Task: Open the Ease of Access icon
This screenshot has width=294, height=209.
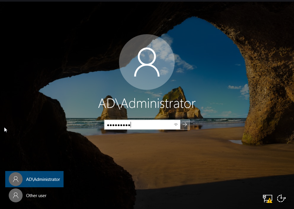Action: point(281,198)
